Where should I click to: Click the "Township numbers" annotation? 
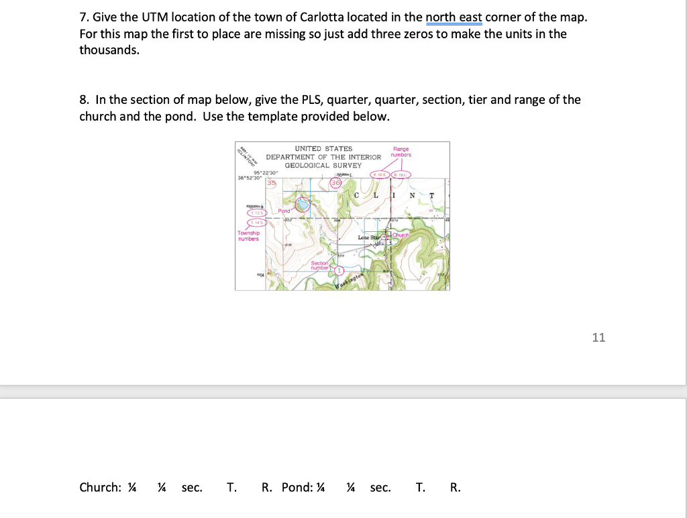pyautogui.click(x=248, y=235)
